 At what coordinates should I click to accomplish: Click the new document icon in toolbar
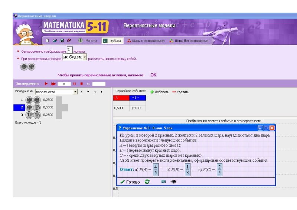48,40
